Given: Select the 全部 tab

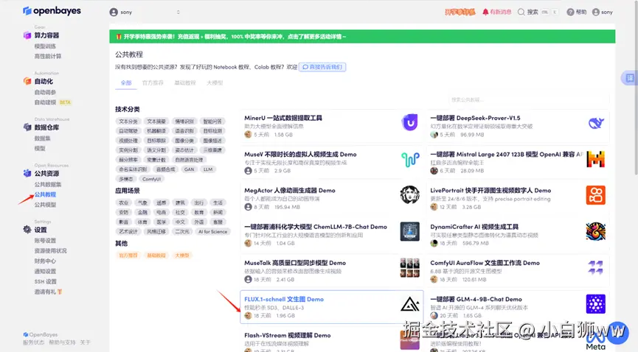Looking at the screenshot, I should pyautogui.click(x=126, y=83).
